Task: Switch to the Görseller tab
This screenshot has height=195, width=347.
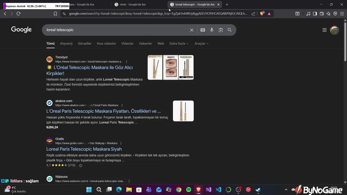Action: (x=85, y=44)
